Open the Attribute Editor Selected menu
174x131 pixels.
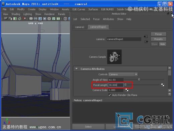85,19
